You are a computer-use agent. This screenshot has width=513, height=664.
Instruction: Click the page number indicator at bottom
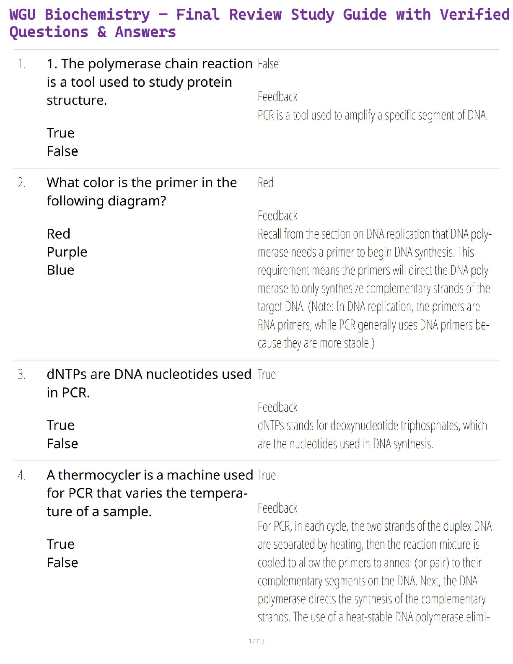(x=256, y=641)
